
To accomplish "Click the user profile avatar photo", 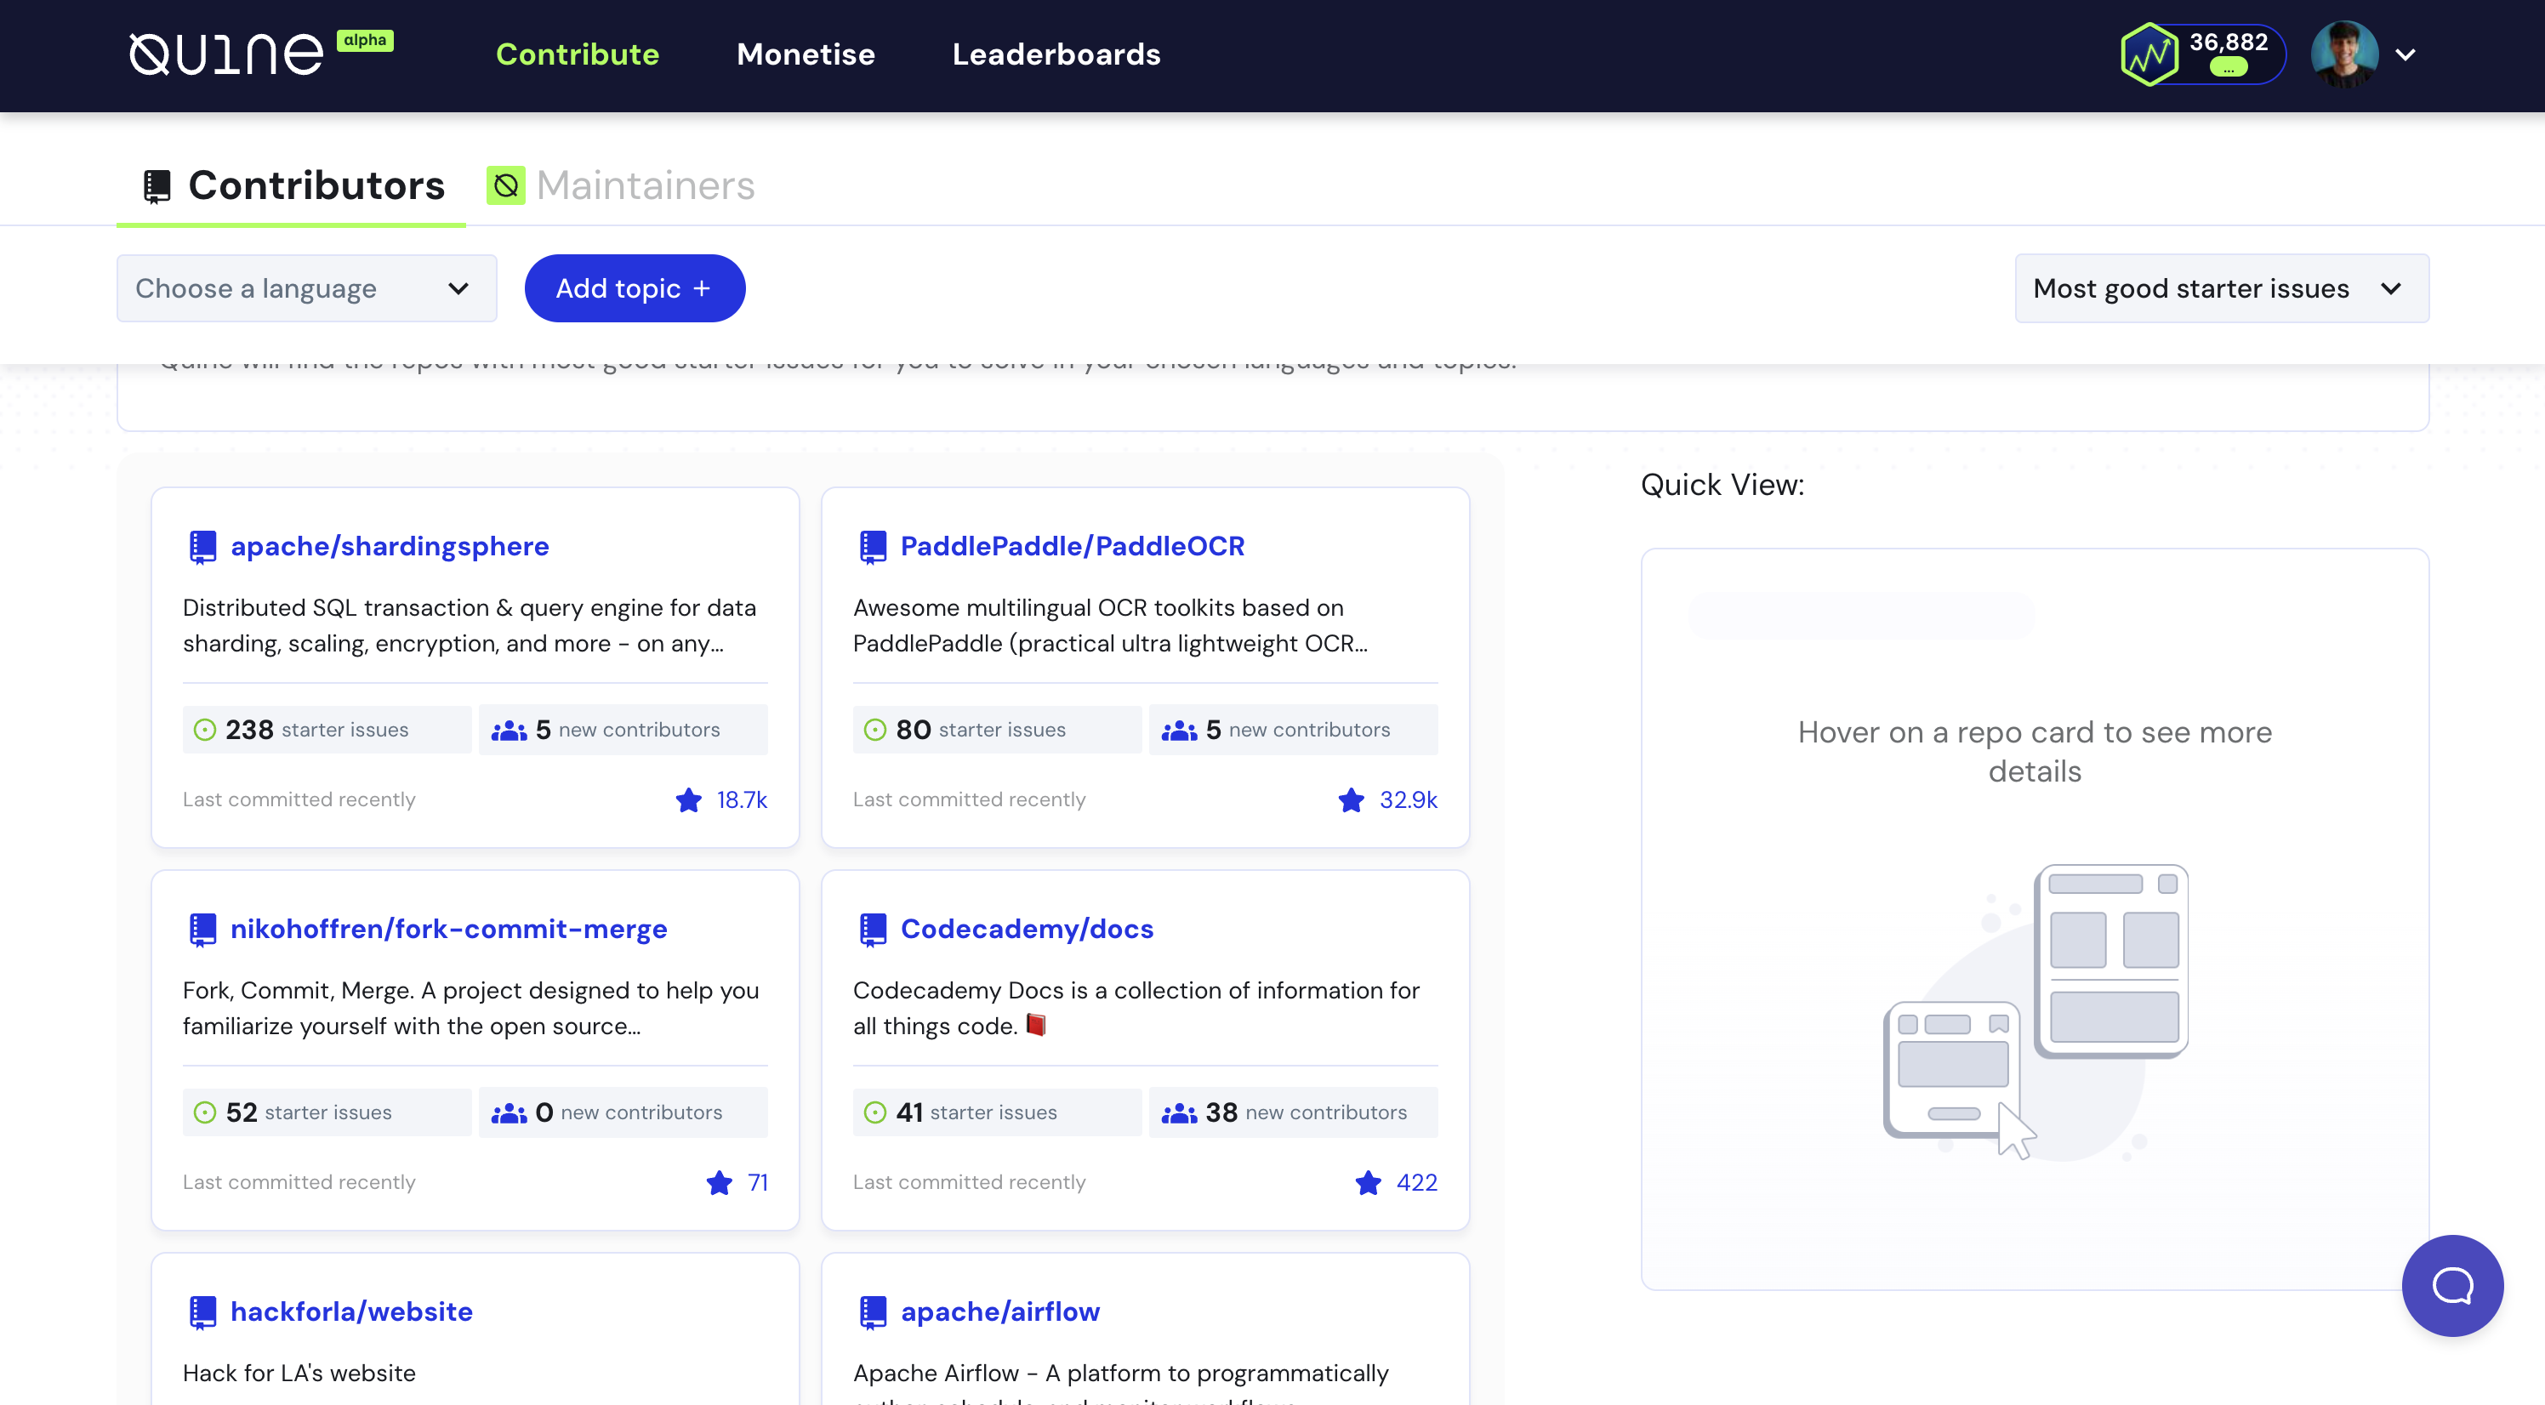I will (x=2344, y=54).
